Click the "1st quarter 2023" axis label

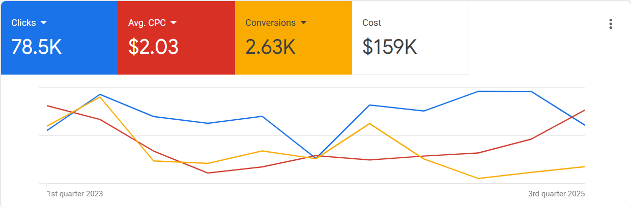[74, 193]
